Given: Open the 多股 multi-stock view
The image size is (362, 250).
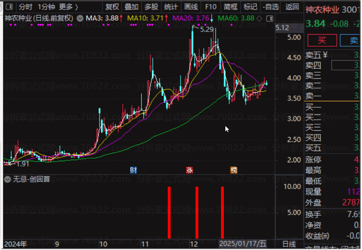Looking at the screenshot, I should click(151, 7).
